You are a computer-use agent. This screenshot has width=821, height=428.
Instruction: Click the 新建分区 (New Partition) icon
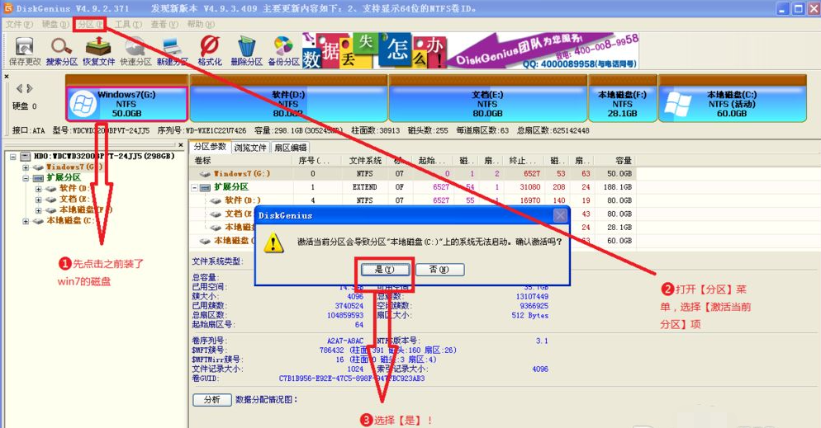(x=172, y=49)
